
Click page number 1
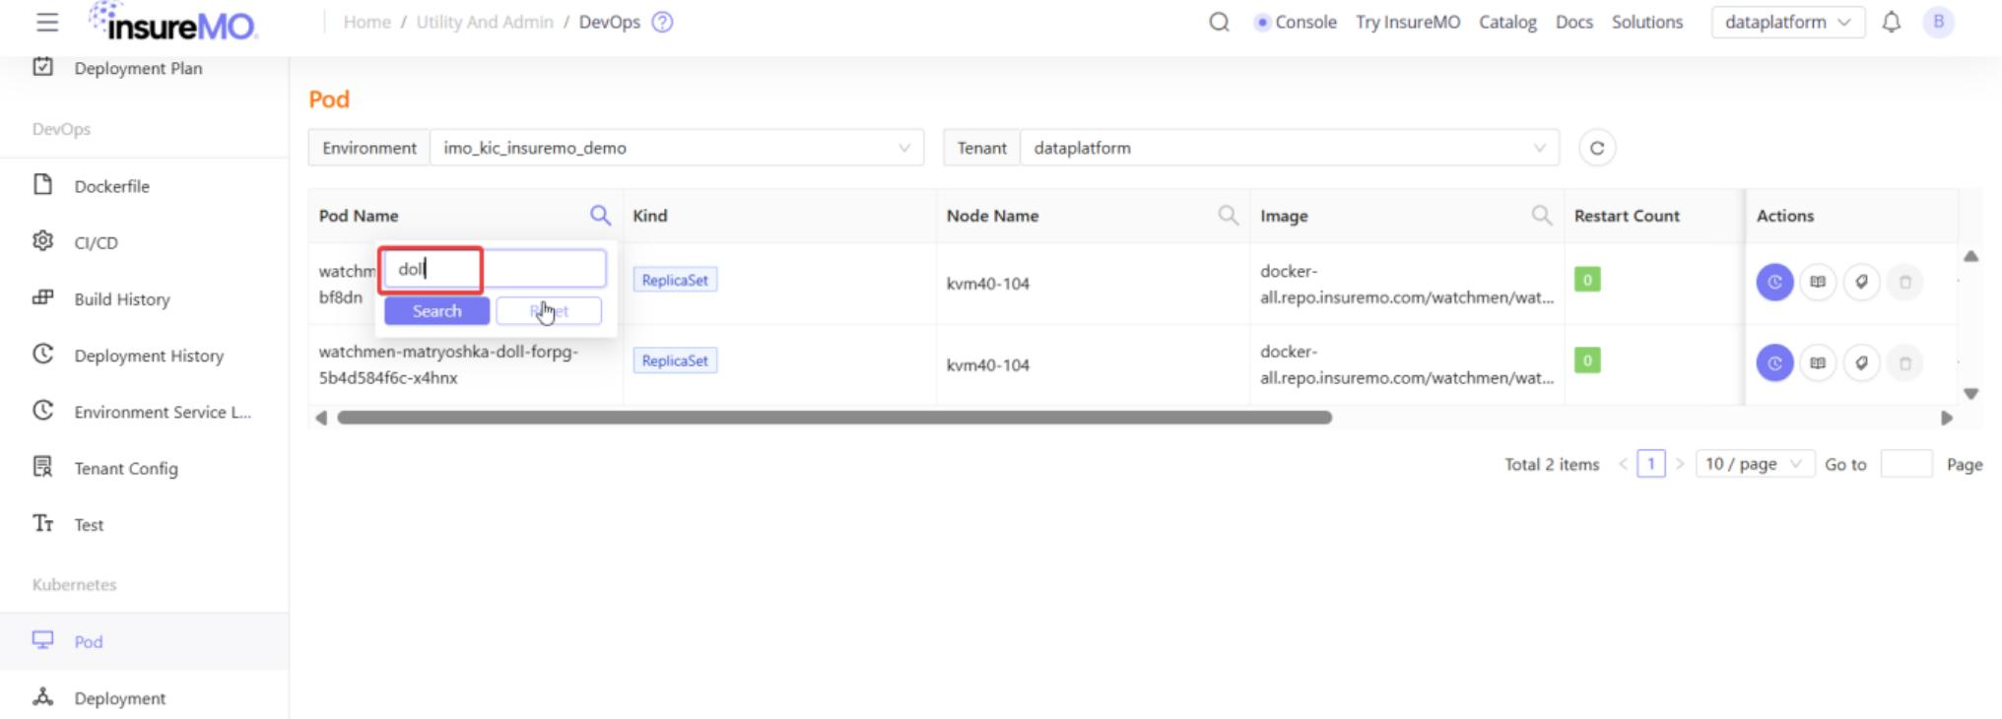[1651, 464]
